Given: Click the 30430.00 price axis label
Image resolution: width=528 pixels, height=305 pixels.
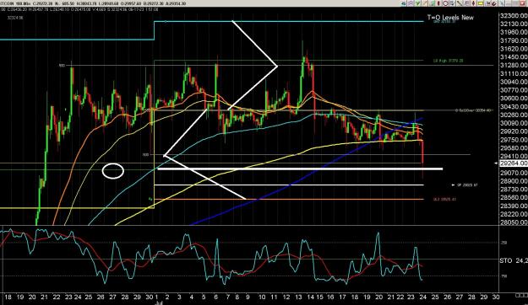Looking at the screenshot, I should click(x=514, y=106).
